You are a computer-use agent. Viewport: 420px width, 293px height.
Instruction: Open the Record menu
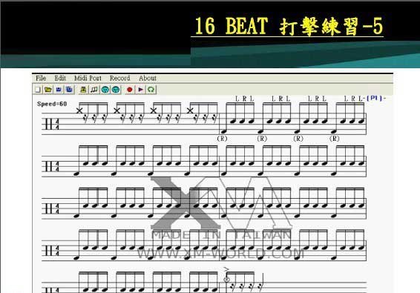[119, 78]
